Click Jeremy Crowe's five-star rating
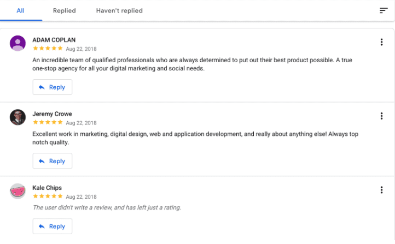The height and width of the screenshot is (244, 395). click(48, 122)
